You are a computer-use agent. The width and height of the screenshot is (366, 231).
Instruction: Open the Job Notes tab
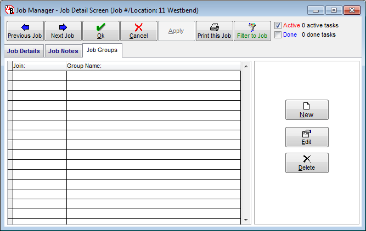pyautogui.click(x=63, y=51)
